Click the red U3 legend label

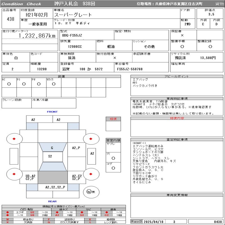tap(32, 215)
